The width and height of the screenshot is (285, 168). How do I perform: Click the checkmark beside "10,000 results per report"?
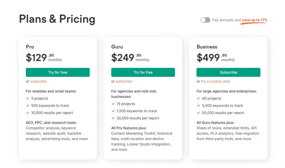[28, 113]
